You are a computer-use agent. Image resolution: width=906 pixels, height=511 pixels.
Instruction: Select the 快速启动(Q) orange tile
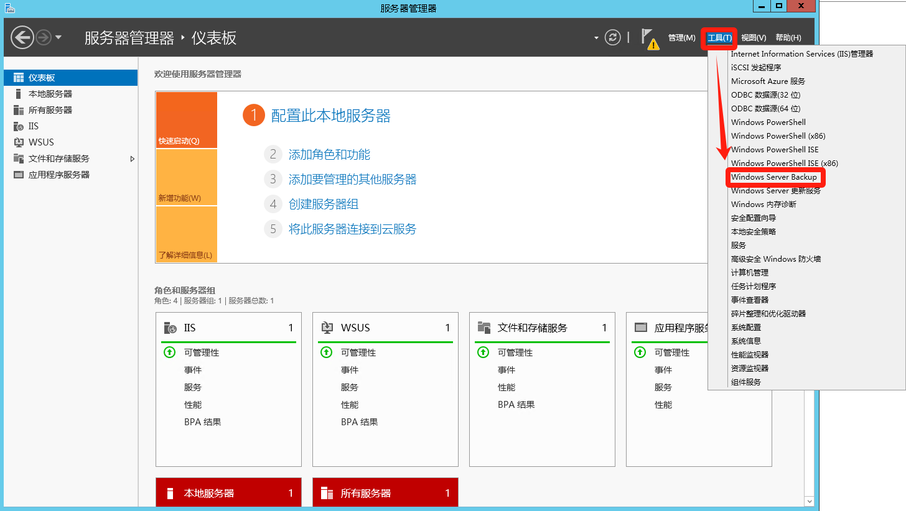click(186, 120)
